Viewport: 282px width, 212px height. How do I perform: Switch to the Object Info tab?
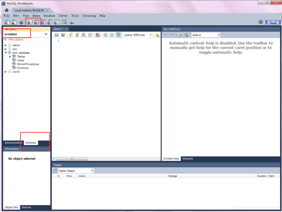click(11, 207)
